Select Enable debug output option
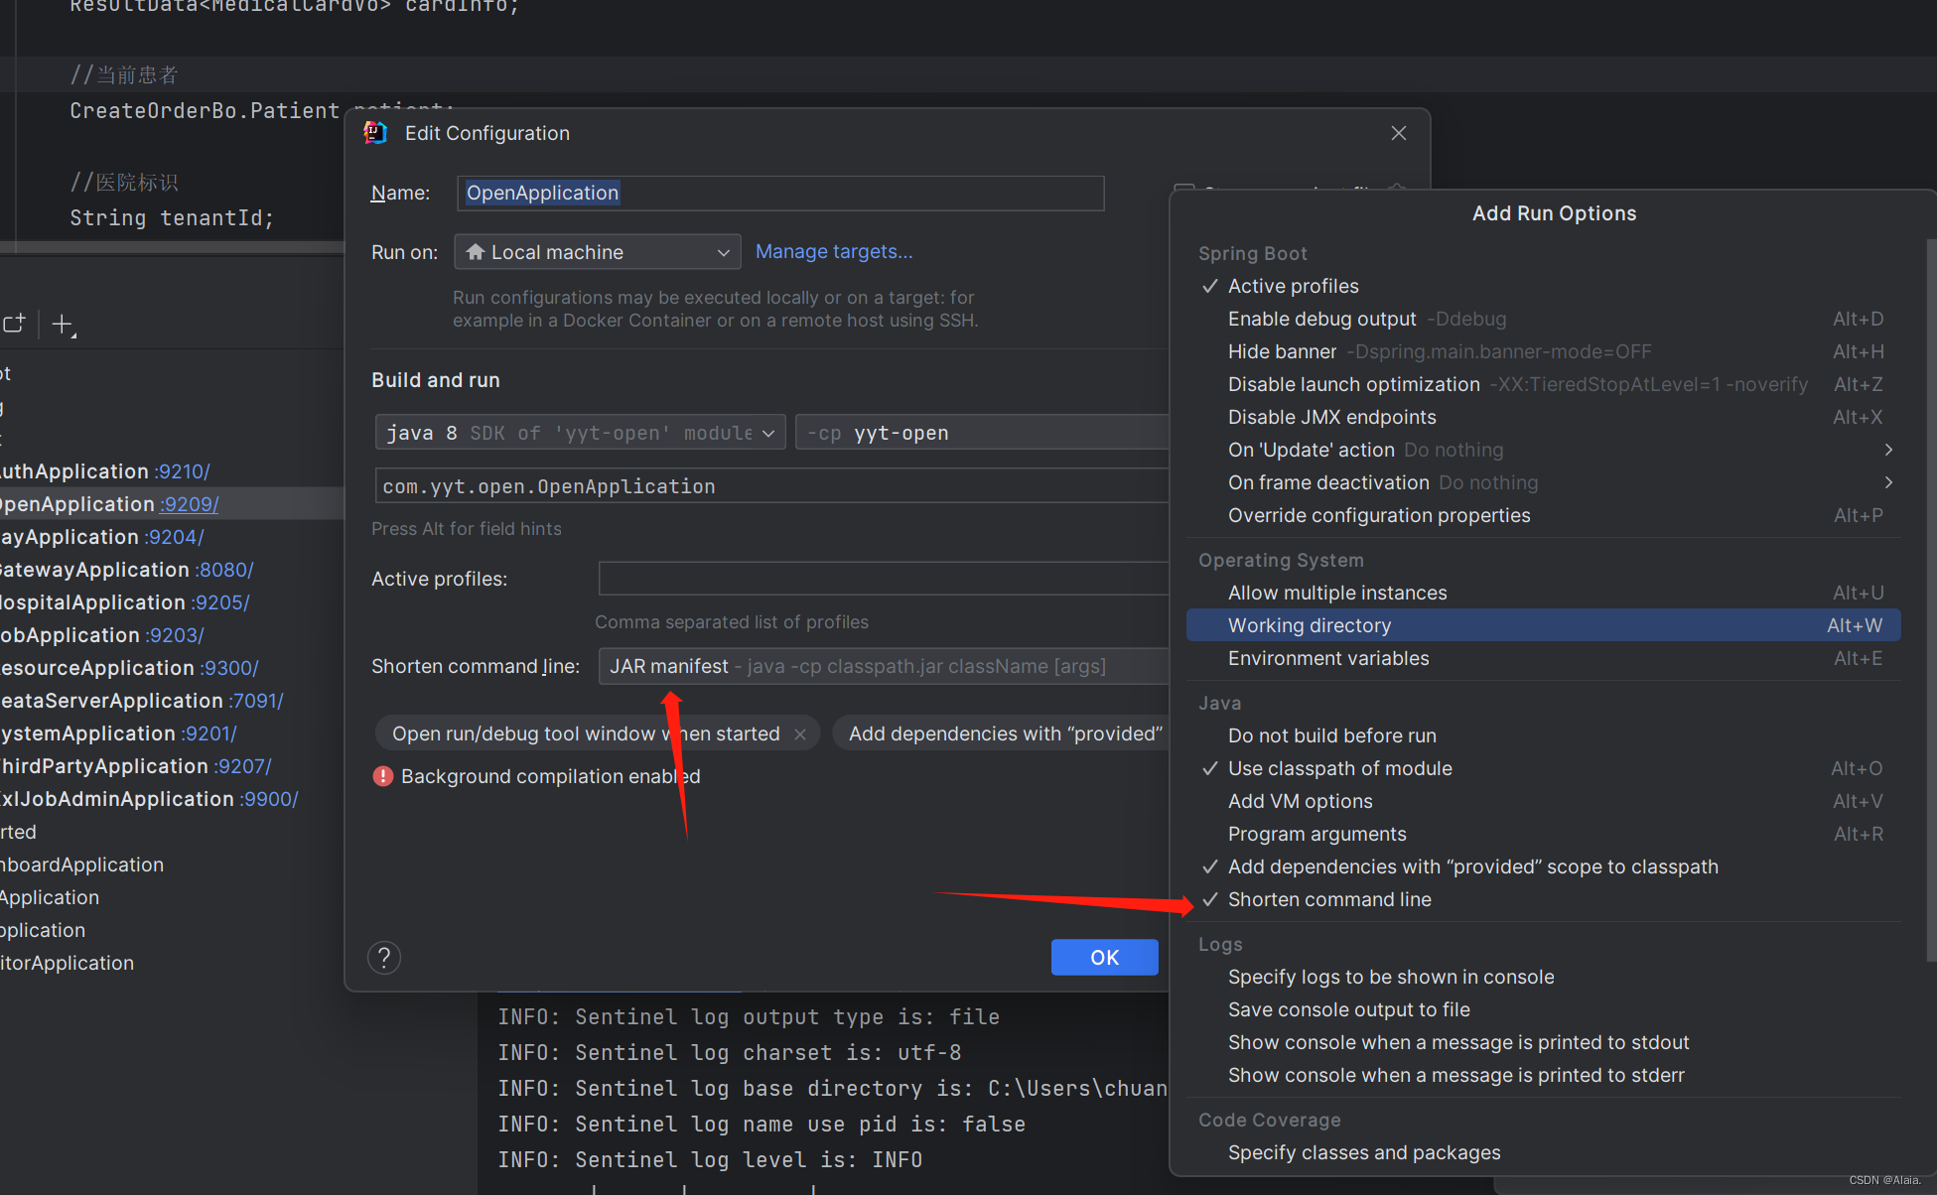Image resolution: width=1937 pixels, height=1195 pixels. pyautogui.click(x=1543, y=319)
